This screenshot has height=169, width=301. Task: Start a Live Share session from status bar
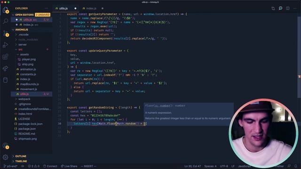click(69, 166)
